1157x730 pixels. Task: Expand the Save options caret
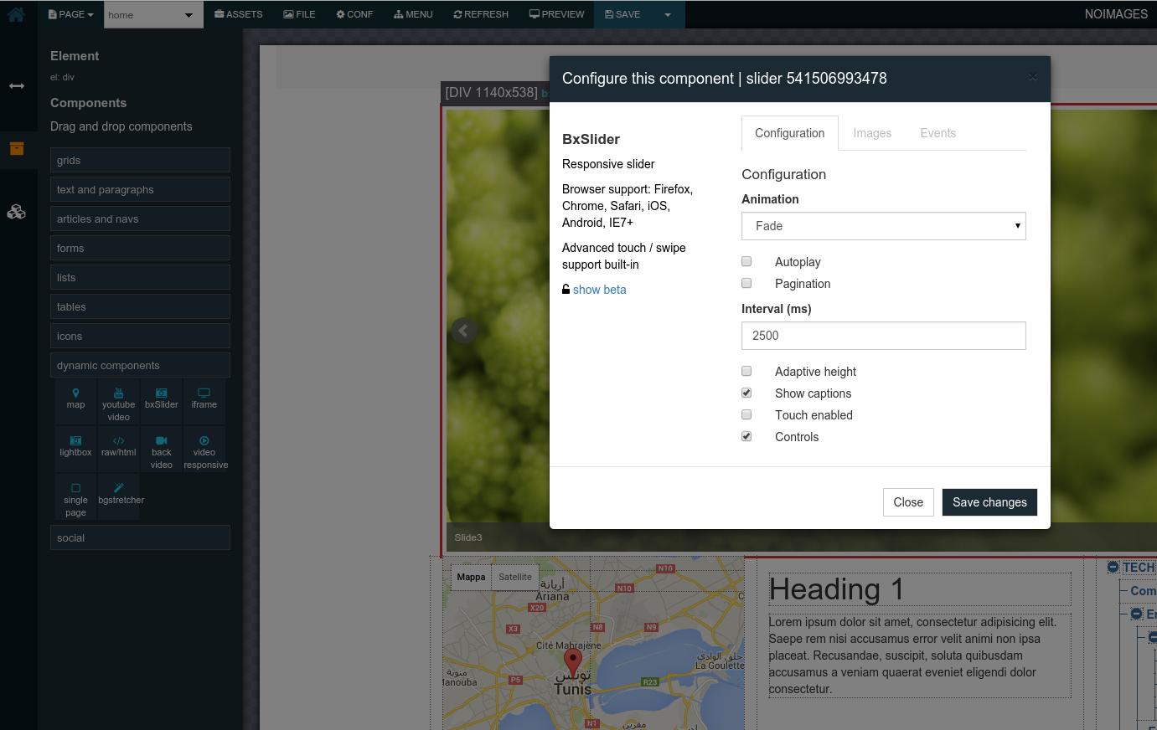667,14
